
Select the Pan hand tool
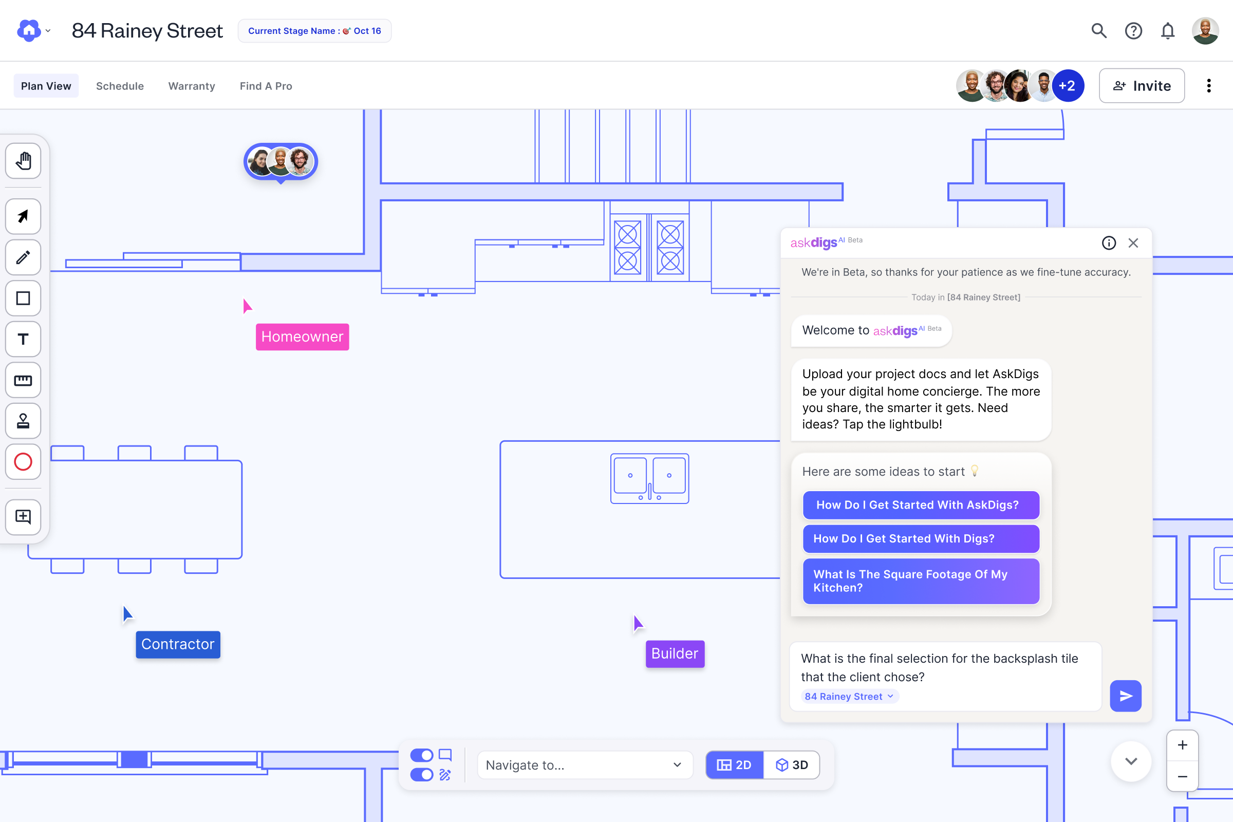[x=23, y=161]
